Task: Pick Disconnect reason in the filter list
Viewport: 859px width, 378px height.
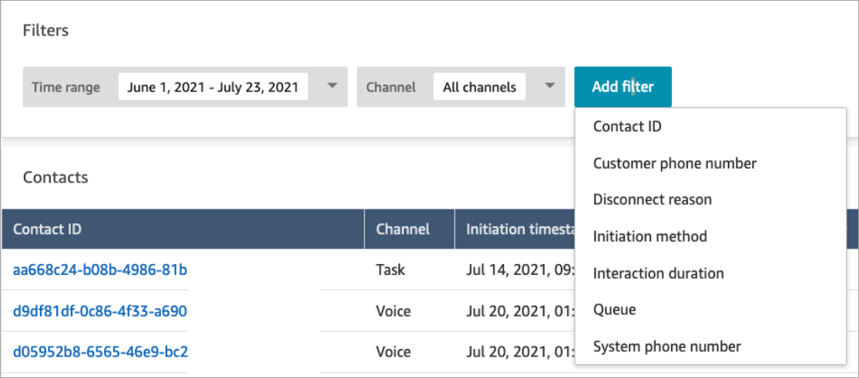Action: (652, 199)
